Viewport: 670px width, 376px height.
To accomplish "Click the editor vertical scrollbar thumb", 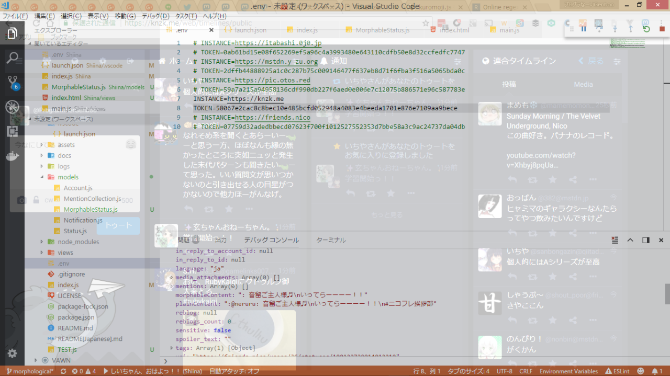I will 667,294.
